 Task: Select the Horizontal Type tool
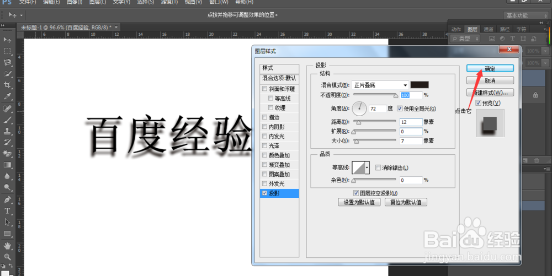[7, 210]
